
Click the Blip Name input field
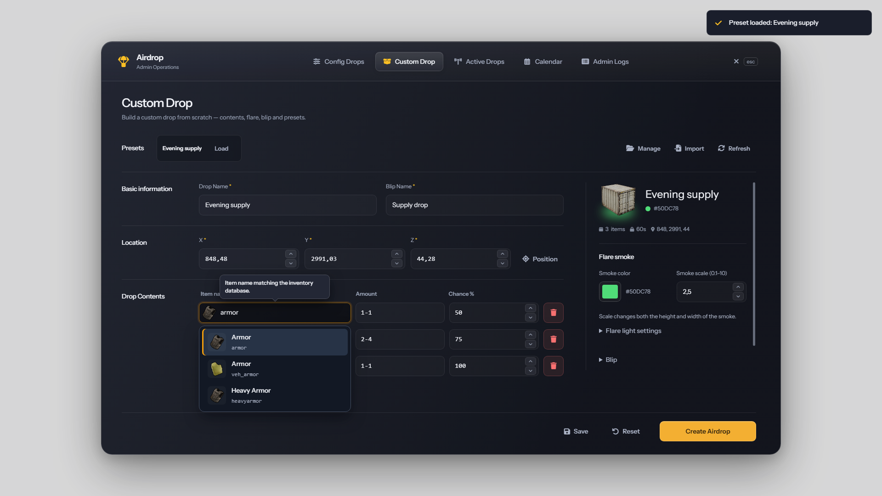[x=475, y=205]
